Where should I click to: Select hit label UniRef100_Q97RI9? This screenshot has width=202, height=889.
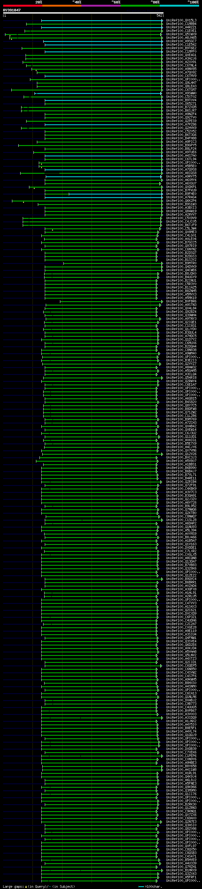tap(181, 246)
